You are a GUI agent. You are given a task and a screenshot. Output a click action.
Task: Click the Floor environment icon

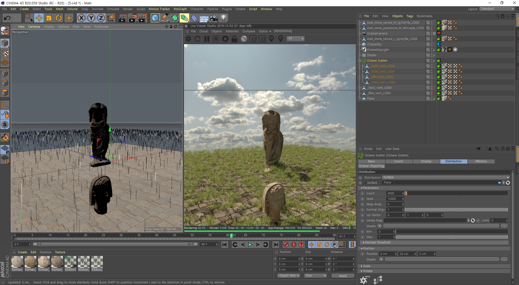pos(204,18)
